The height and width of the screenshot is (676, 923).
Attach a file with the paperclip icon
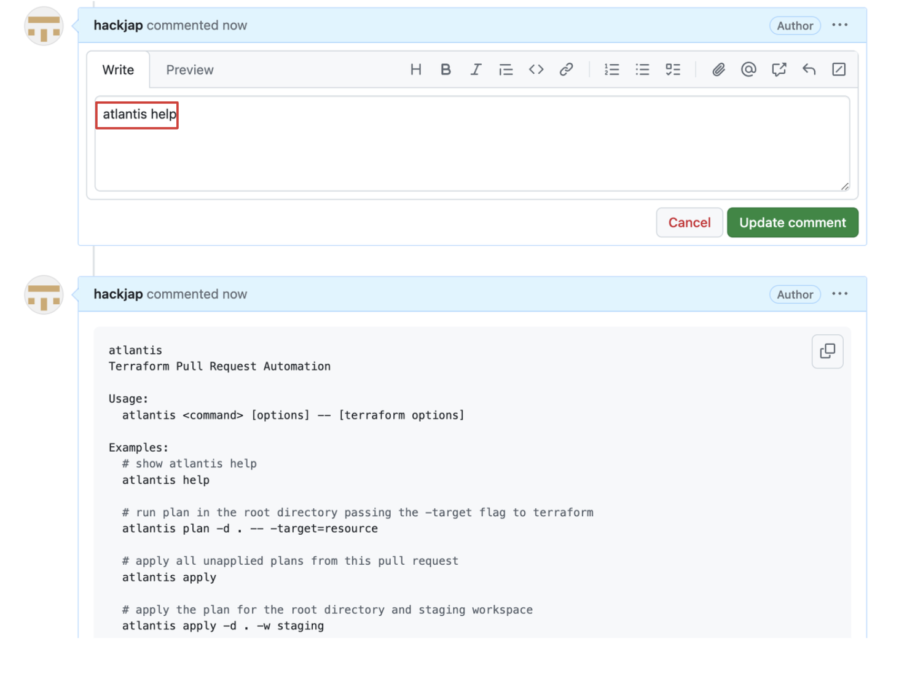tap(718, 69)
